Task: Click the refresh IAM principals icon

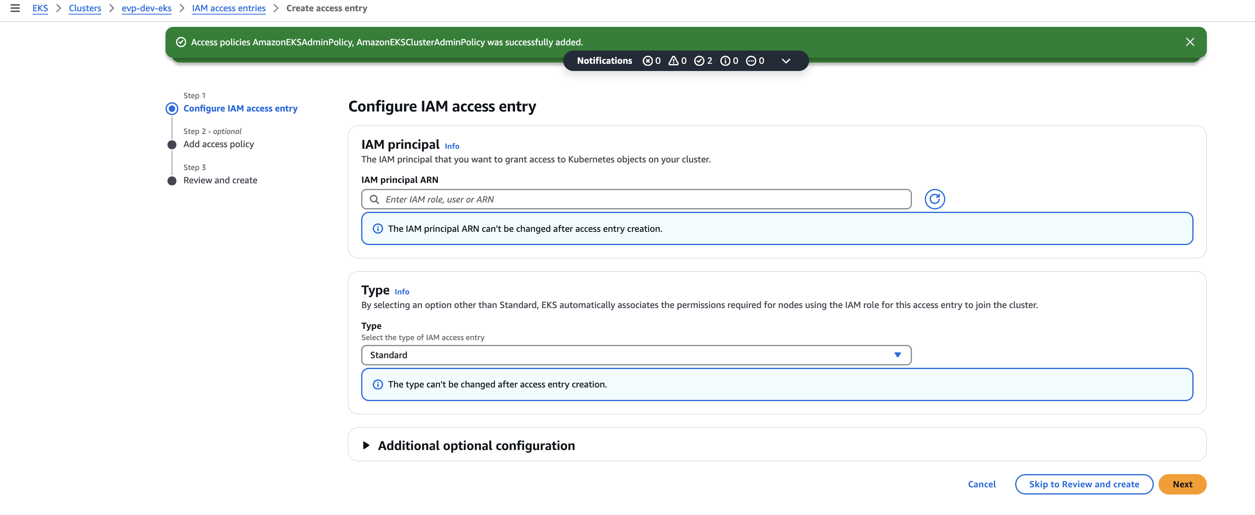Action: (x=934, y=199)
